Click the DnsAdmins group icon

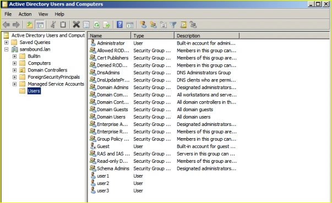point(93,72)
